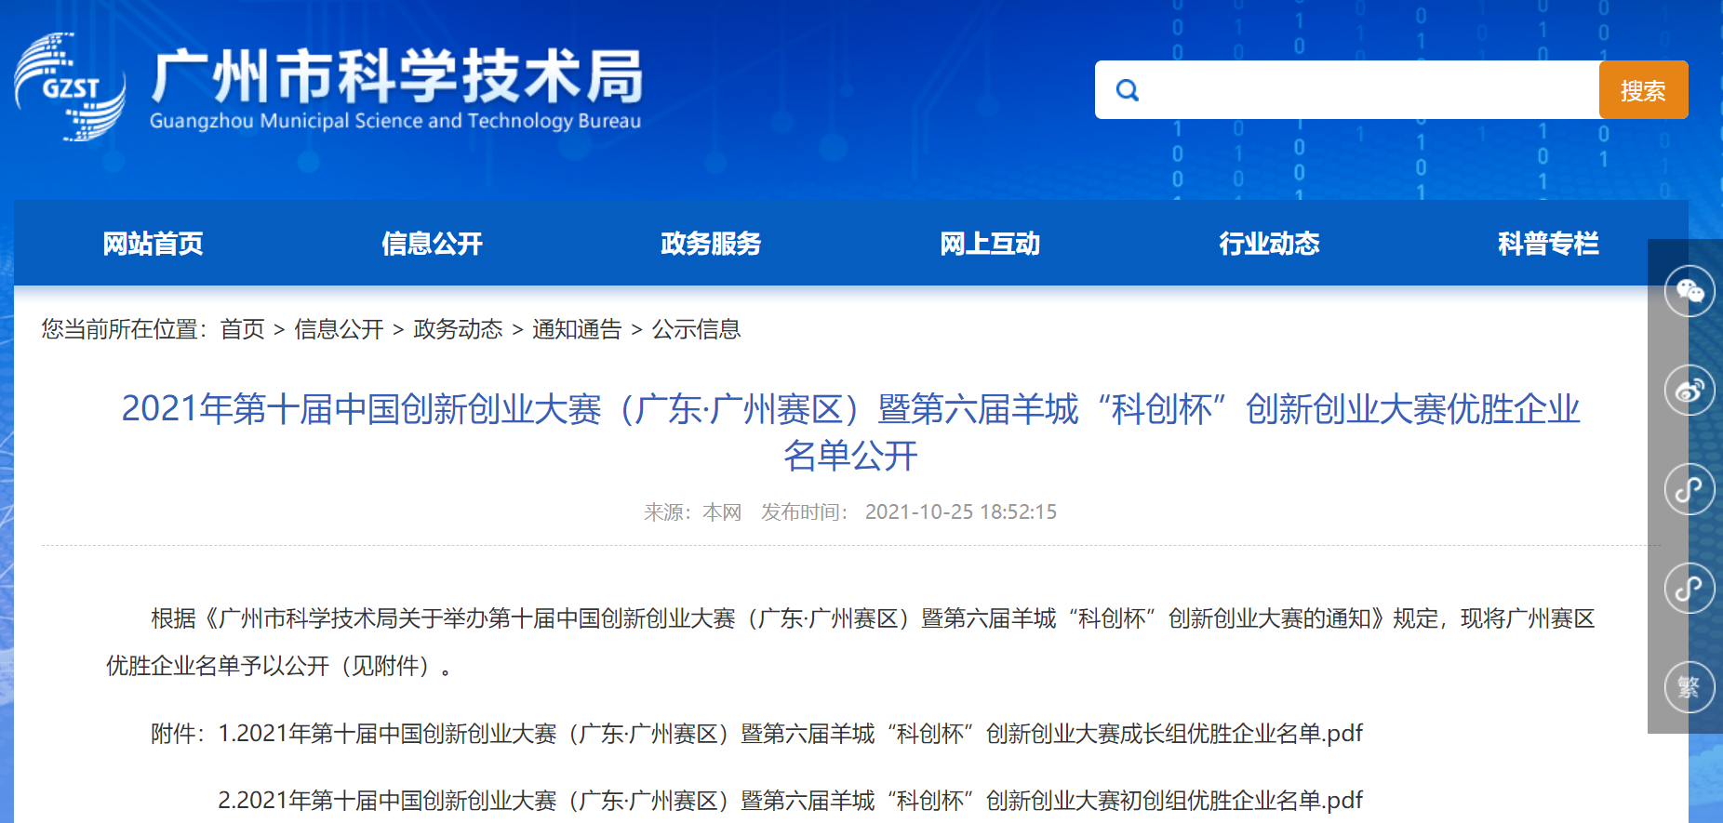The height and width of the screenshot is (823, 1723).
Task: Open the 政务服务 nav menu
Action: point(711,244)
